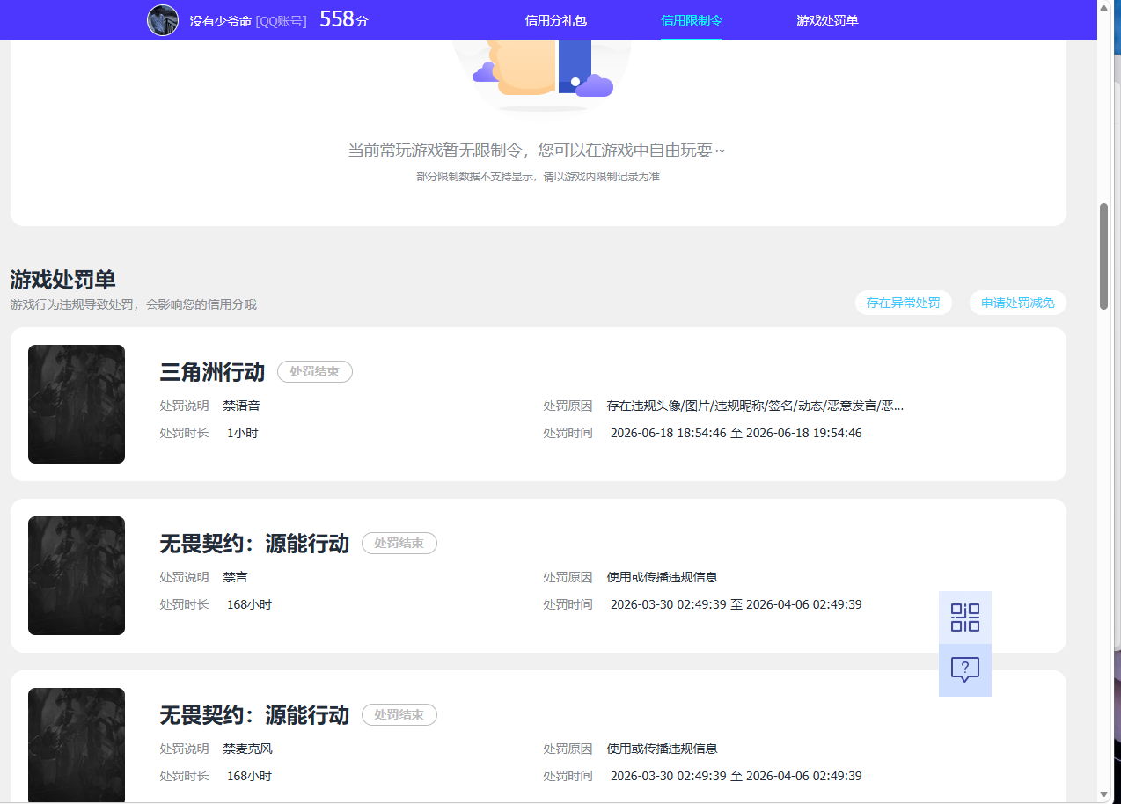
Task: Click the scrollbar down arrow
Action: click(x=1103, y=794)
